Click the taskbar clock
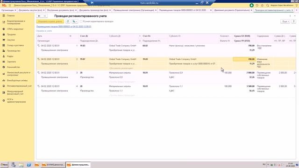Image resolution: width=299 pixels, height=168 pixels. pyautogui.click(x=290, y=165)
